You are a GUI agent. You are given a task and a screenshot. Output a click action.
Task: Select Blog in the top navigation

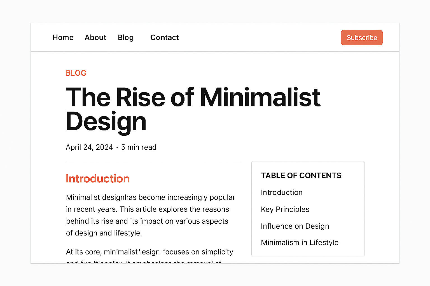click(x=126, y=37)
